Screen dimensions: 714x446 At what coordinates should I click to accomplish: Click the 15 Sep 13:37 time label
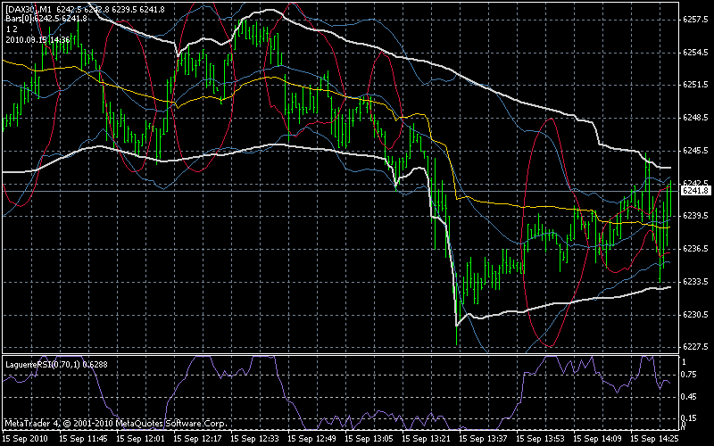point(484,439)
